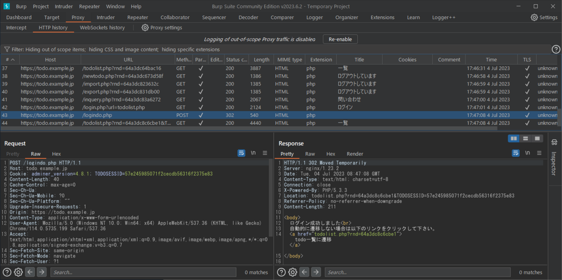Image resolution: width=562 pixels, height=280 pixels.
Task: Switch to the Decoder tab
Action: (x=248, y=17)
